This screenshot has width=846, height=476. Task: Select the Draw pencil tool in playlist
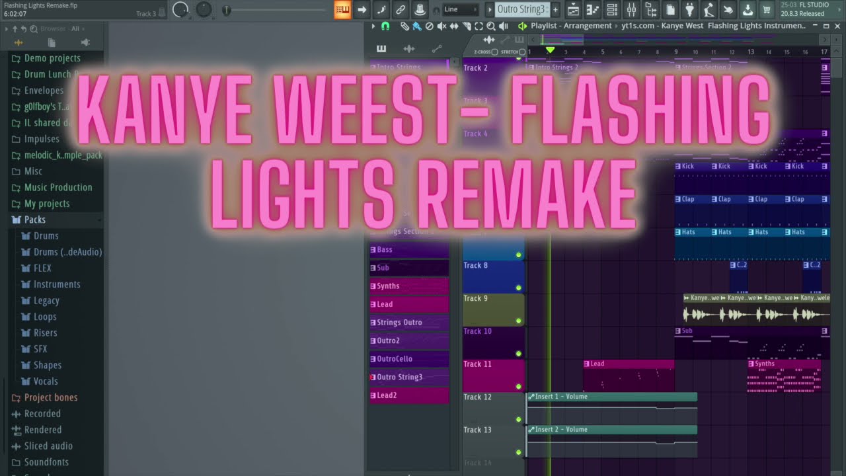pos(404,26)
